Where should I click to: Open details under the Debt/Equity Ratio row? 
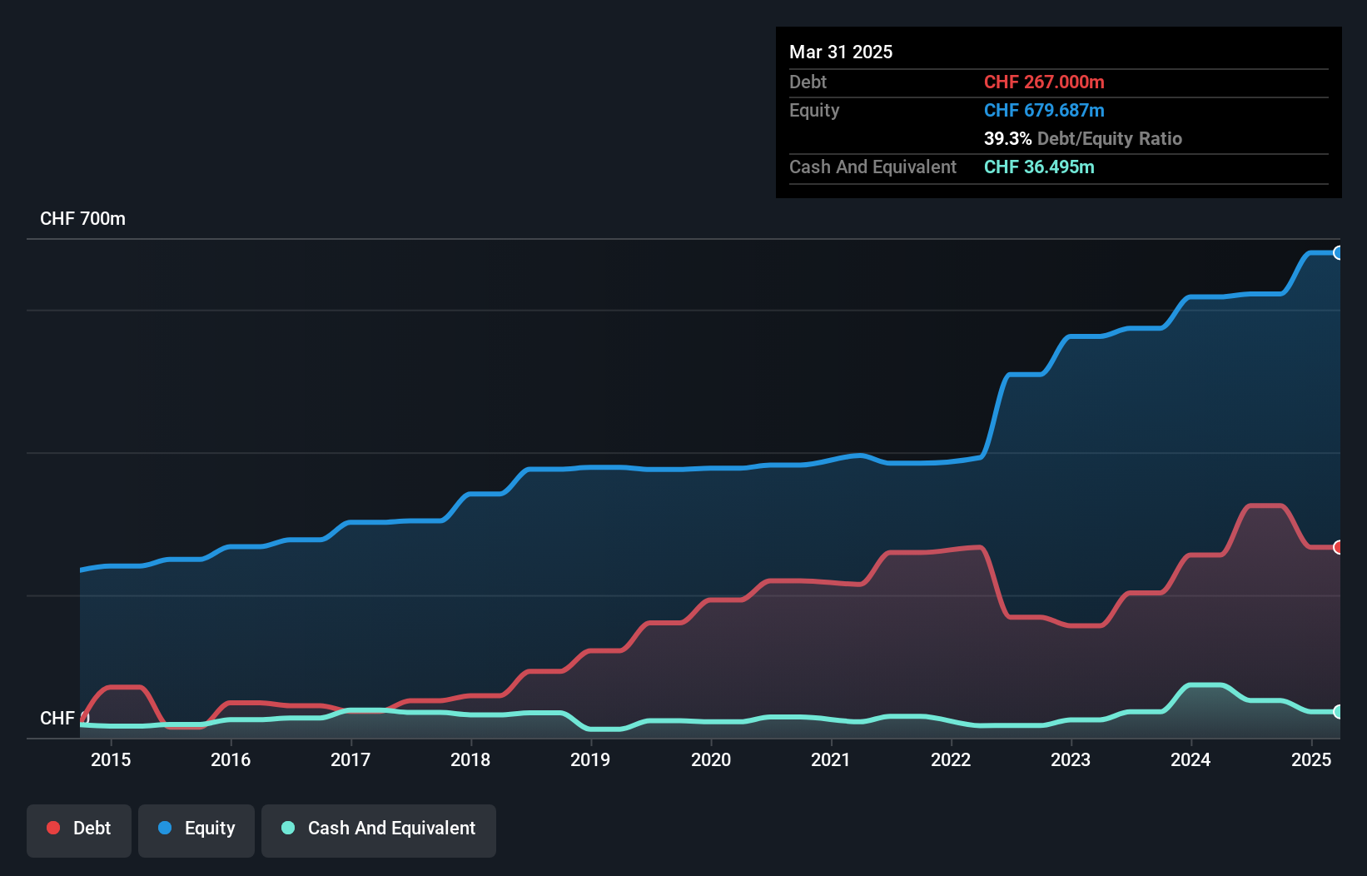click(1083, 138)
